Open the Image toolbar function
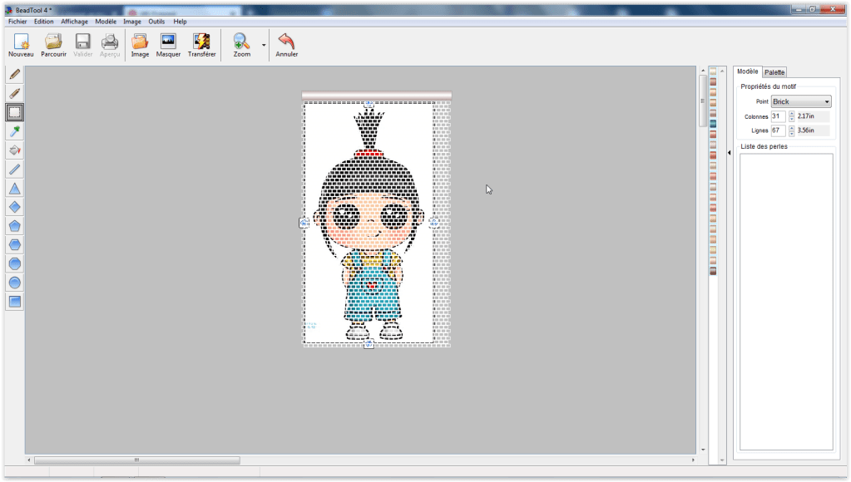851x482 pixels. 138,43
